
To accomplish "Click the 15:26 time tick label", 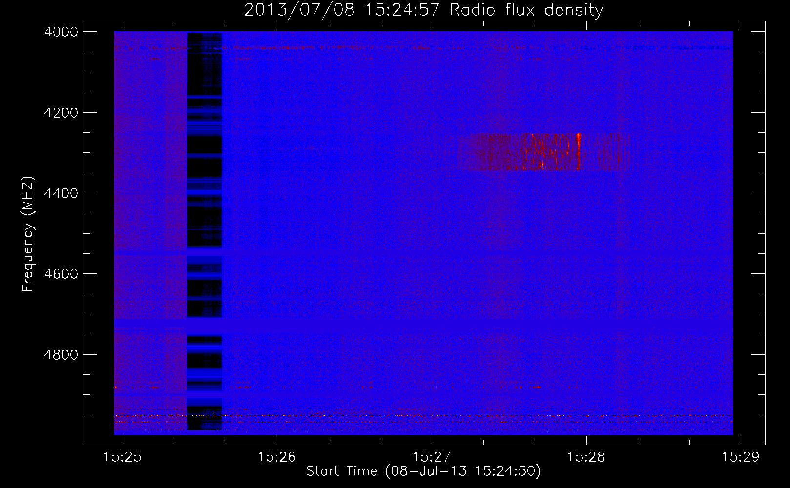I will [277, 457].
